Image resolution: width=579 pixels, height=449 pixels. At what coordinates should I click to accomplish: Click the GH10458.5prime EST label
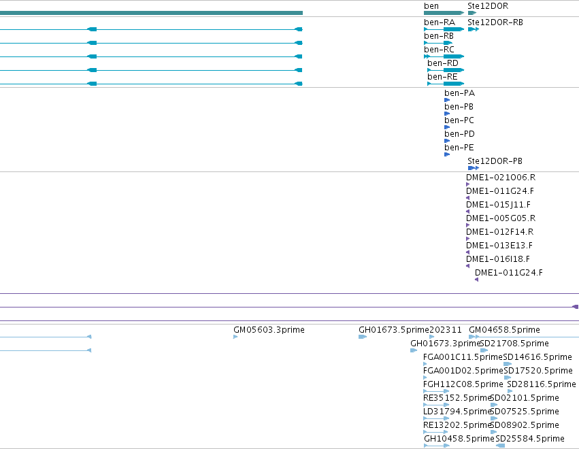tap(459, 439)
